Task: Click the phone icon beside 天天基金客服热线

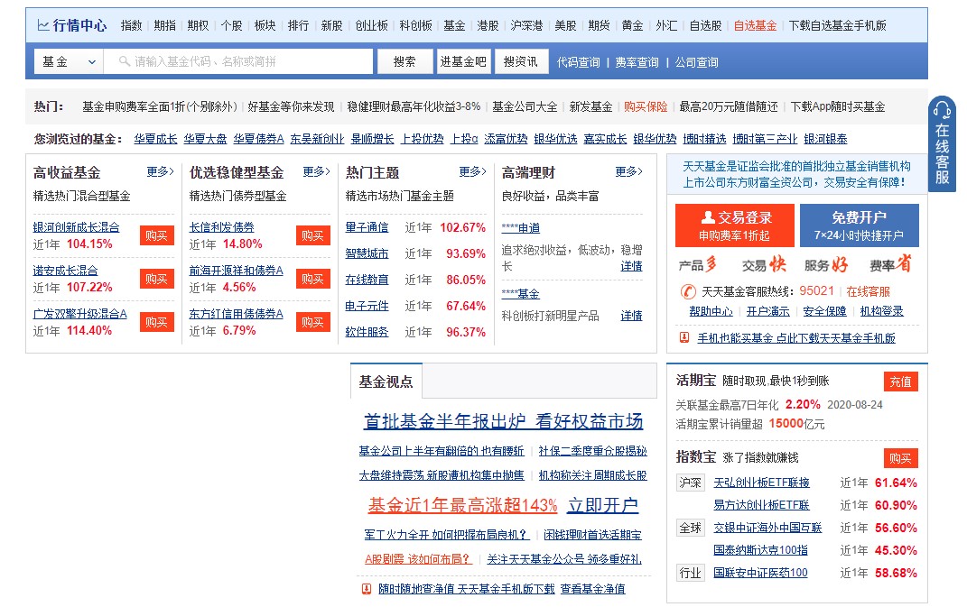Action: [x=687, y=291]
